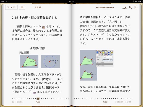Image resolution: width=143 pixels, height=107 pixels.
Task: Tap the caption 円の面積
Action: (24, 53)
